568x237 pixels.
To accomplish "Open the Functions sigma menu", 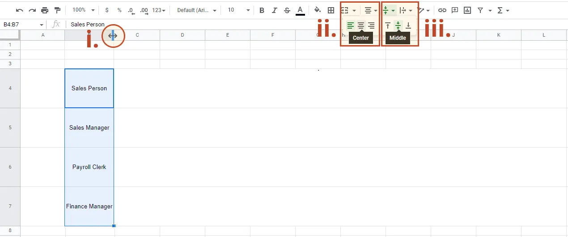I will tap(503, 10).
